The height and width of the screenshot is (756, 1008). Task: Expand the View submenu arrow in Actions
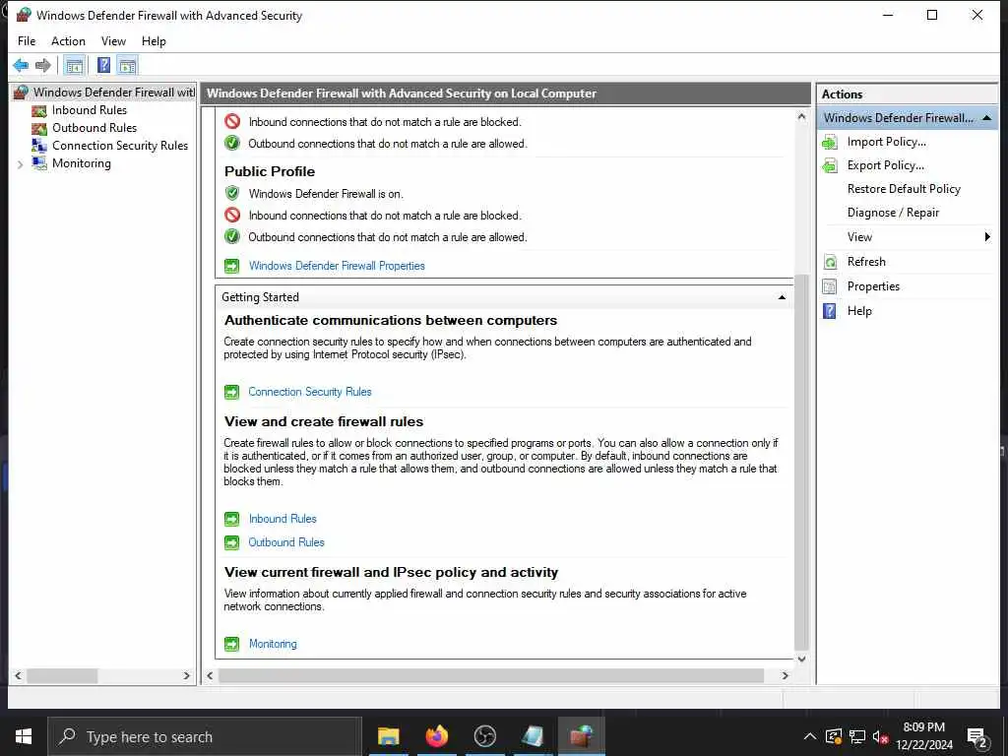(987, 237)
